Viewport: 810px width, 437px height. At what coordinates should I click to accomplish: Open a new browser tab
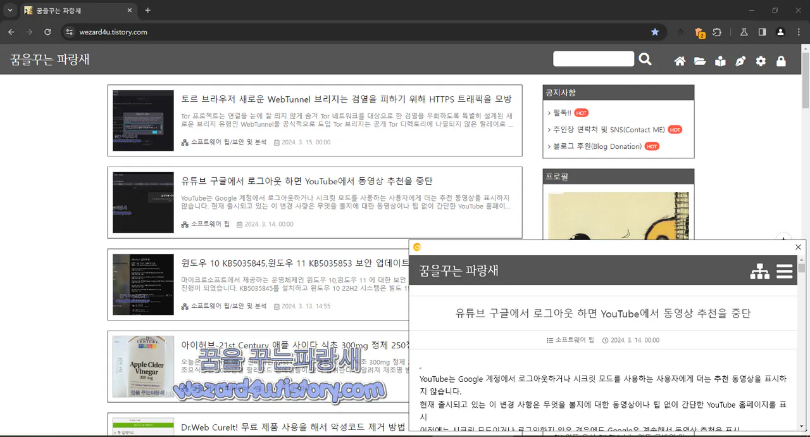(x=147, y=10)
